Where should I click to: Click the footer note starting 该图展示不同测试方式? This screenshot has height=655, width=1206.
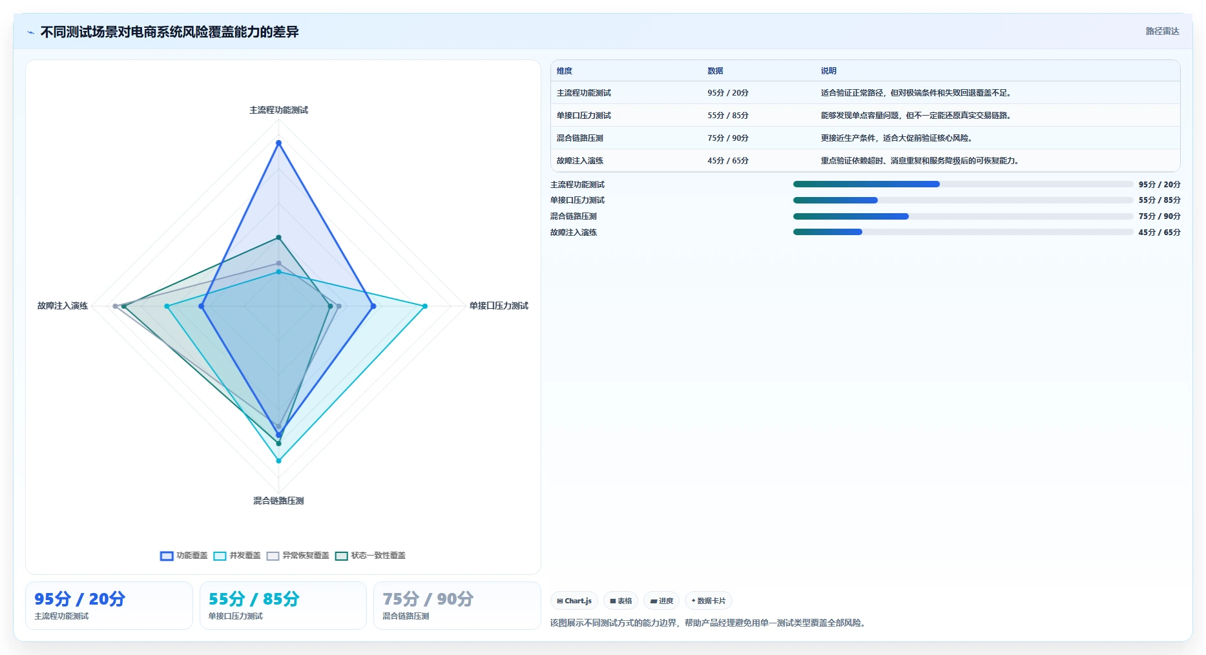click(x=707, y=623)
